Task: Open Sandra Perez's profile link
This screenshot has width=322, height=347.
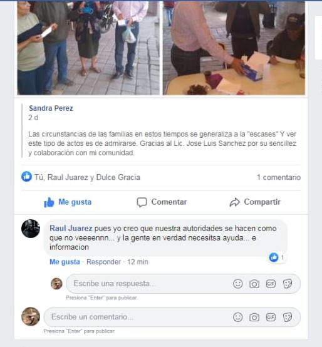Action: click(x=51, y=108)
